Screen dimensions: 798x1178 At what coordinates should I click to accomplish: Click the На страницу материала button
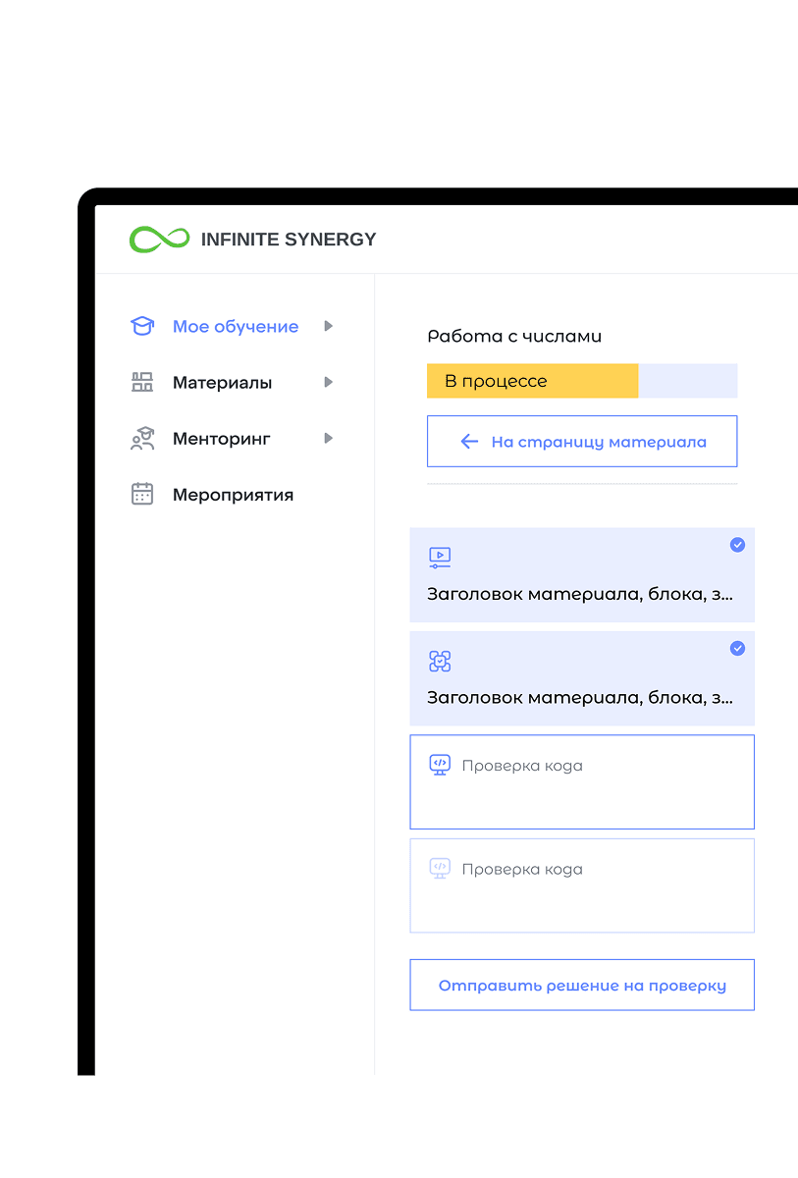[582, 442]
